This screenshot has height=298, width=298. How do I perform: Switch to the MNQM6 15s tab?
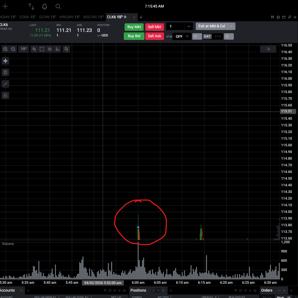70,17
